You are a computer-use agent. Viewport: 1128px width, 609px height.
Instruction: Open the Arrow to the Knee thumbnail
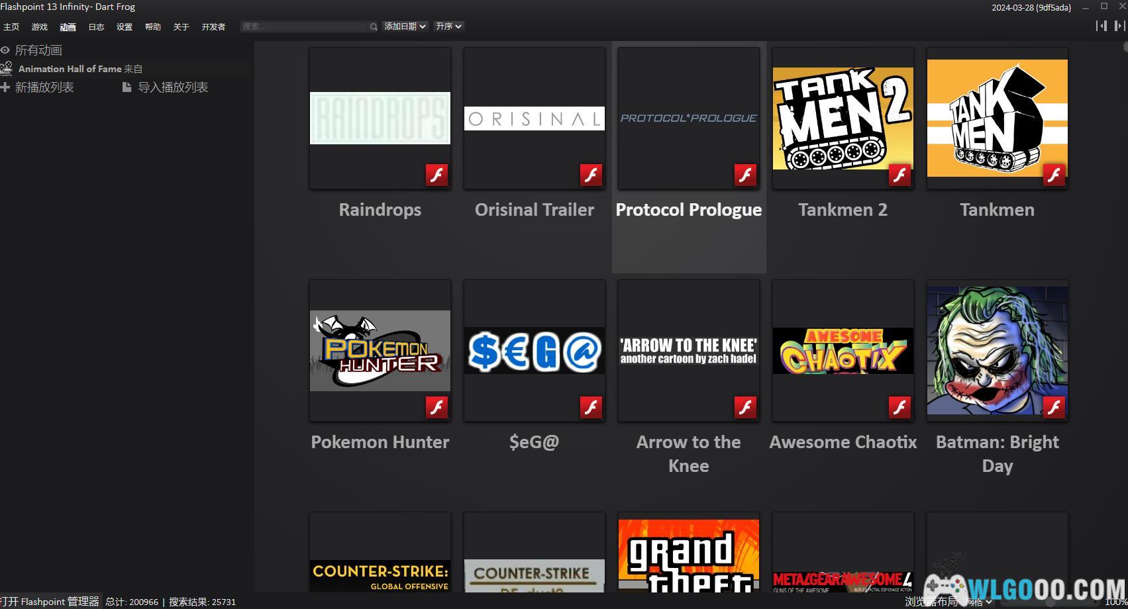(x=689, y=350)
